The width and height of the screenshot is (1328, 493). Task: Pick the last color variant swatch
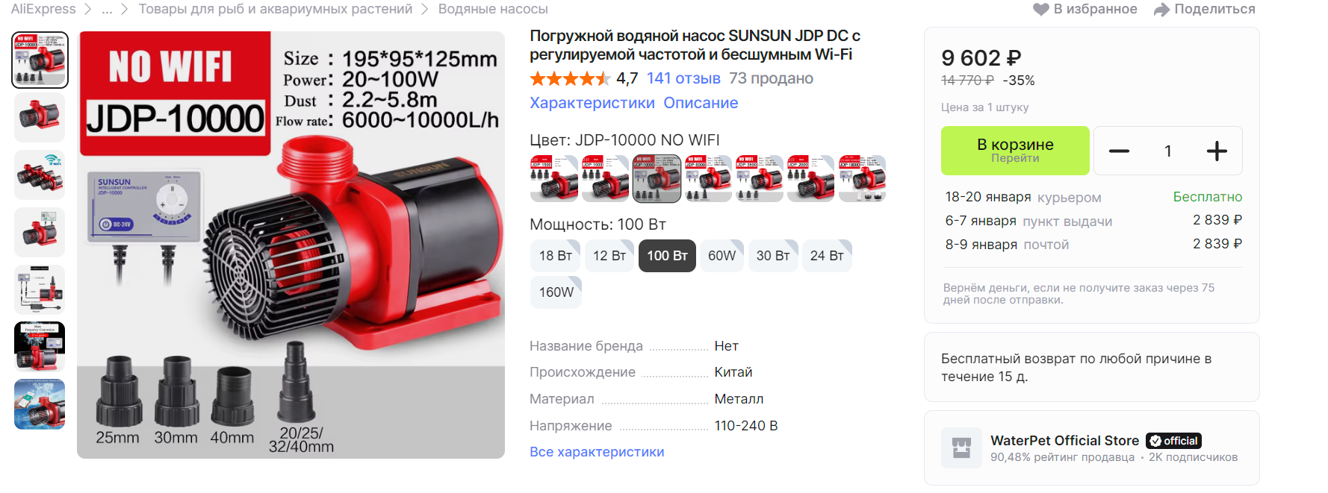click(x=863, y=178)
